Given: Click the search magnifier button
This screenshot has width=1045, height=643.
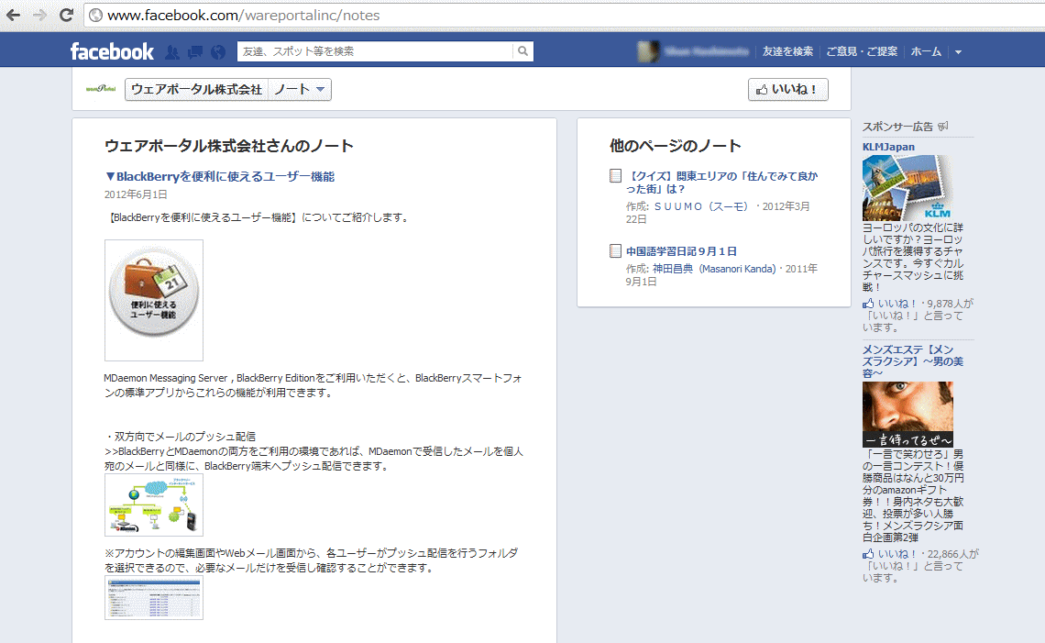Looking at the screenshot, I should click(522, 51).
